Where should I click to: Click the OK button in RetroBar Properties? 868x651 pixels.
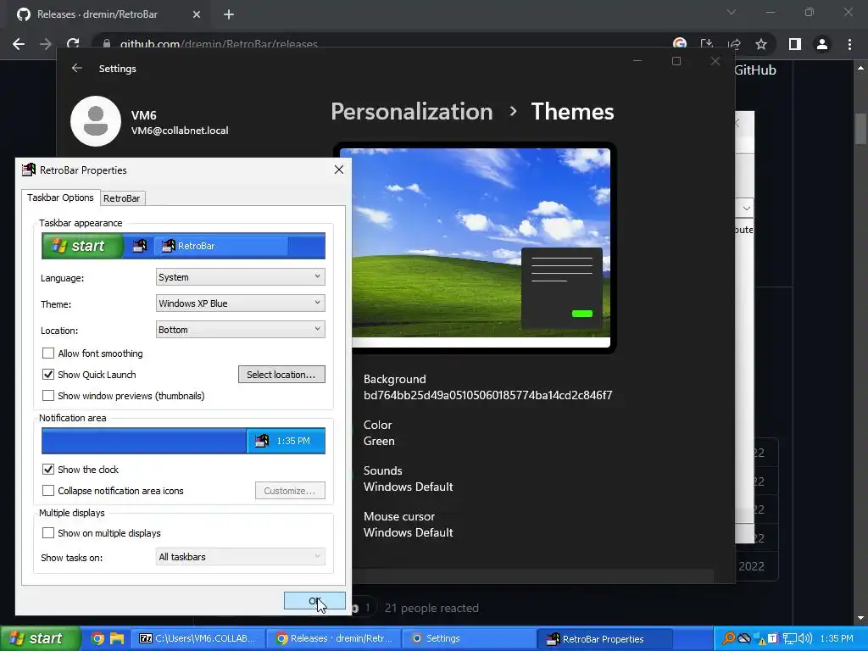(x=314, y=601)
